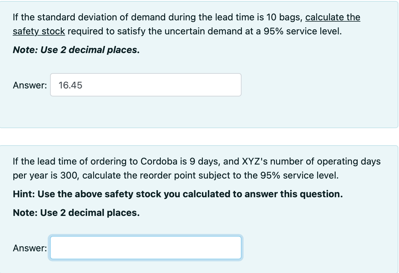Click the Answer label of the second question
399x273 pixels.
[29, 248]
